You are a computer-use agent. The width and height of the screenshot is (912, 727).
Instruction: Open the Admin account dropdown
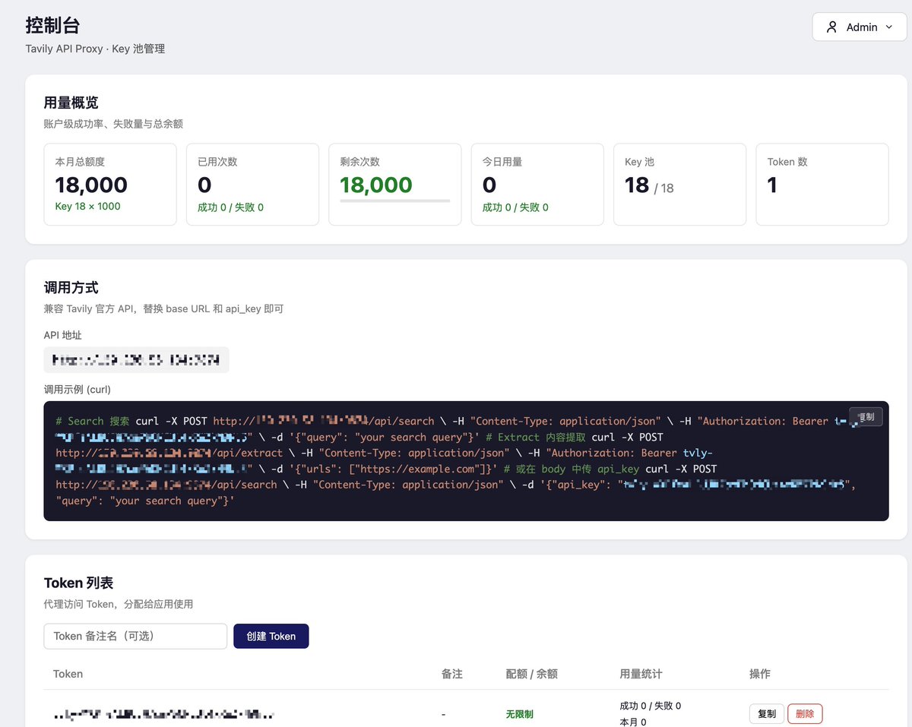(859, 27)
